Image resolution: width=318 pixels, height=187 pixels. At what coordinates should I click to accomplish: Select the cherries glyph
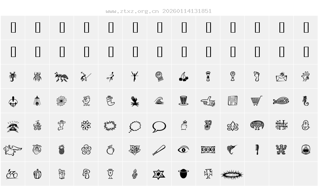[x=184, y=77]
